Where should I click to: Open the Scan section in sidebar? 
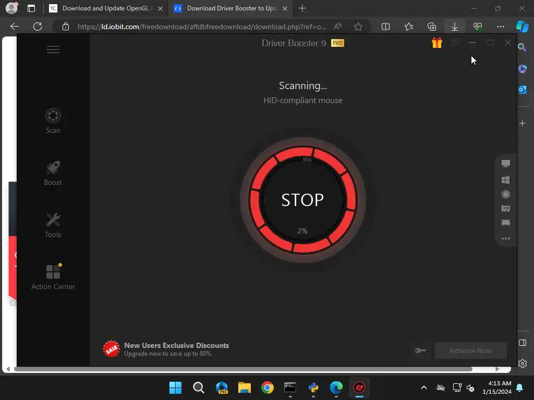click(x=53, y=121)
